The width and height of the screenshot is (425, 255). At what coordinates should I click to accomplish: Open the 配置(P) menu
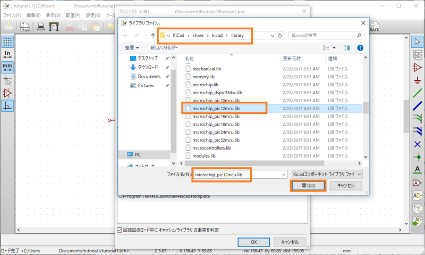[x=73, y=15]
